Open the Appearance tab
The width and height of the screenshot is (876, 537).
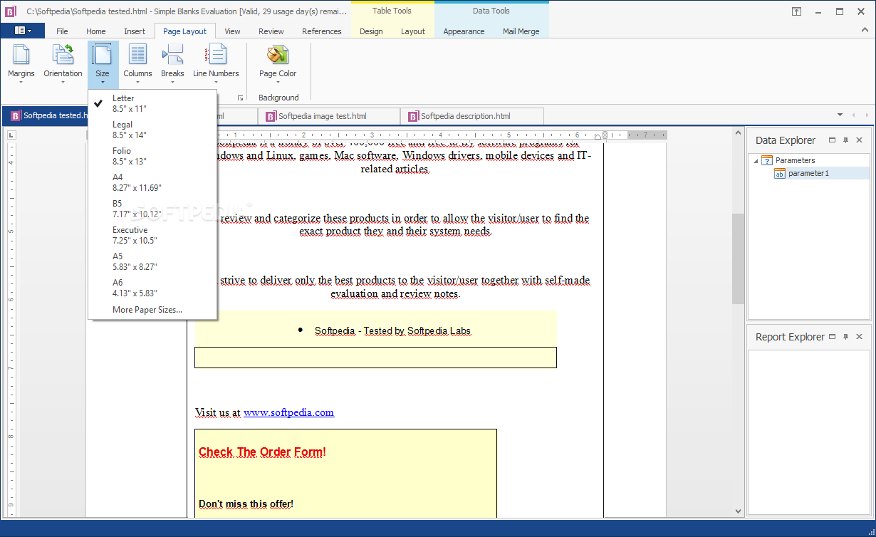(x=464, y=31)
